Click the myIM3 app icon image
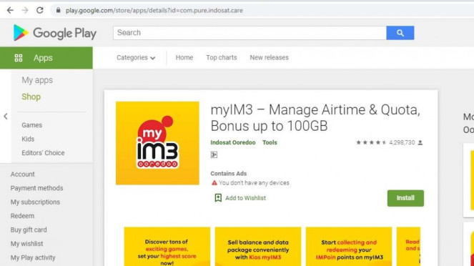 click(x=157, y=143)
